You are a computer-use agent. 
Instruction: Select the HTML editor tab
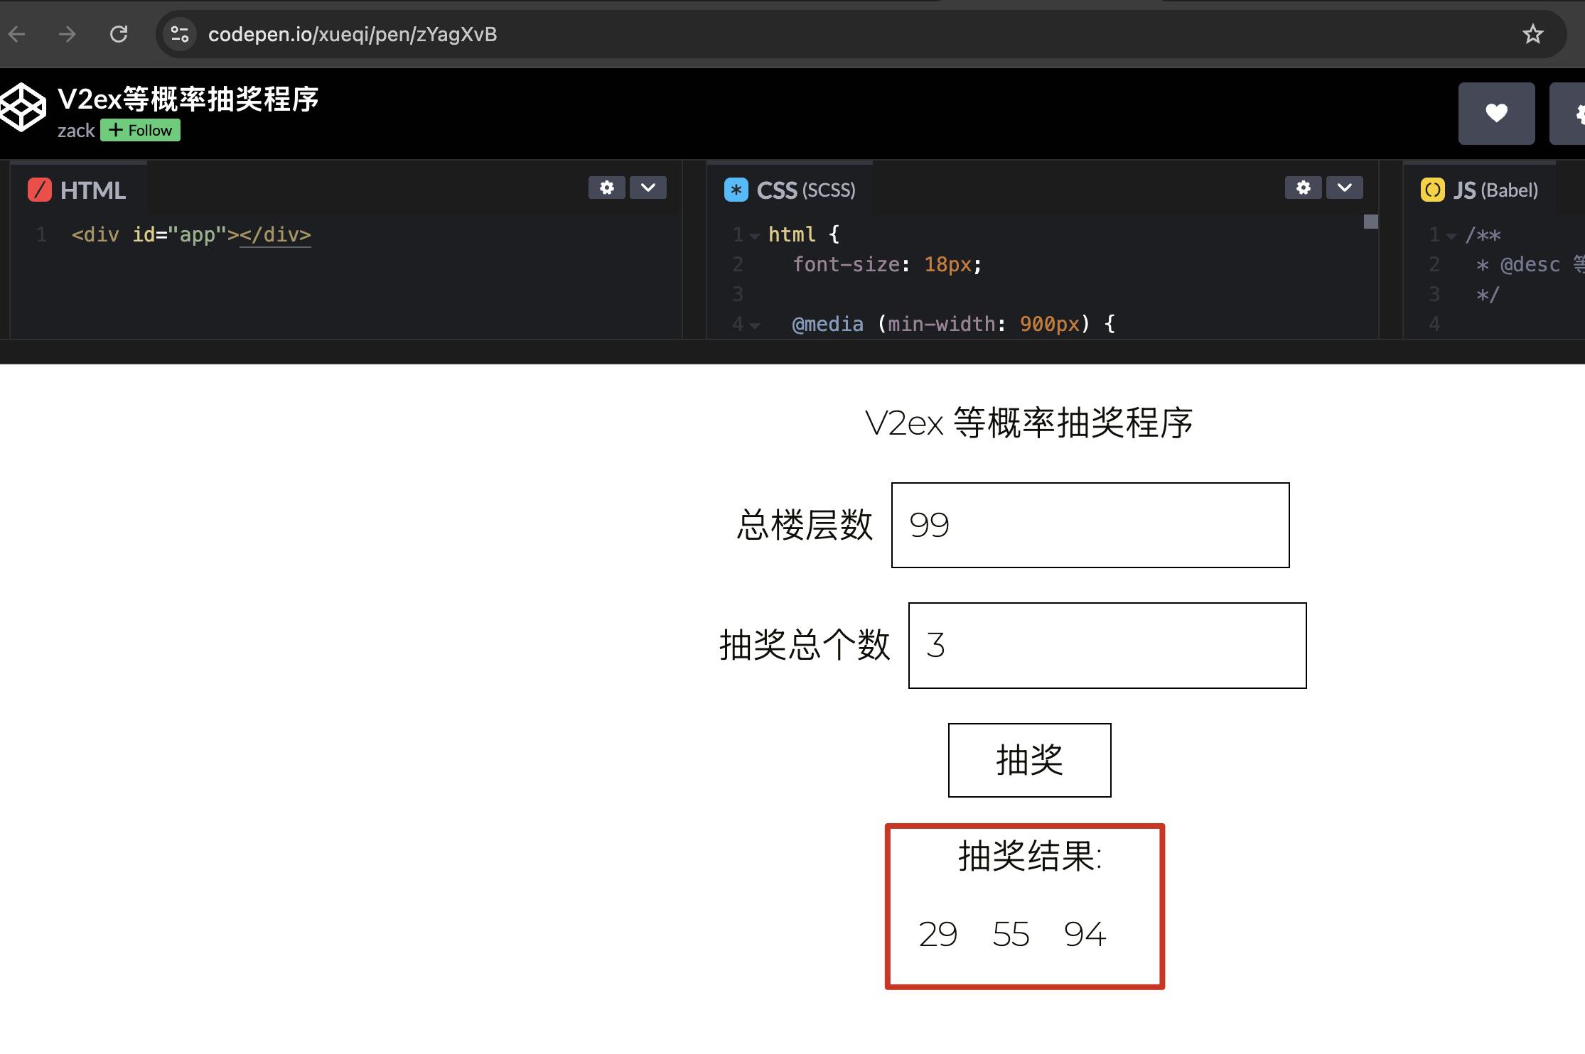click(77, 190)
